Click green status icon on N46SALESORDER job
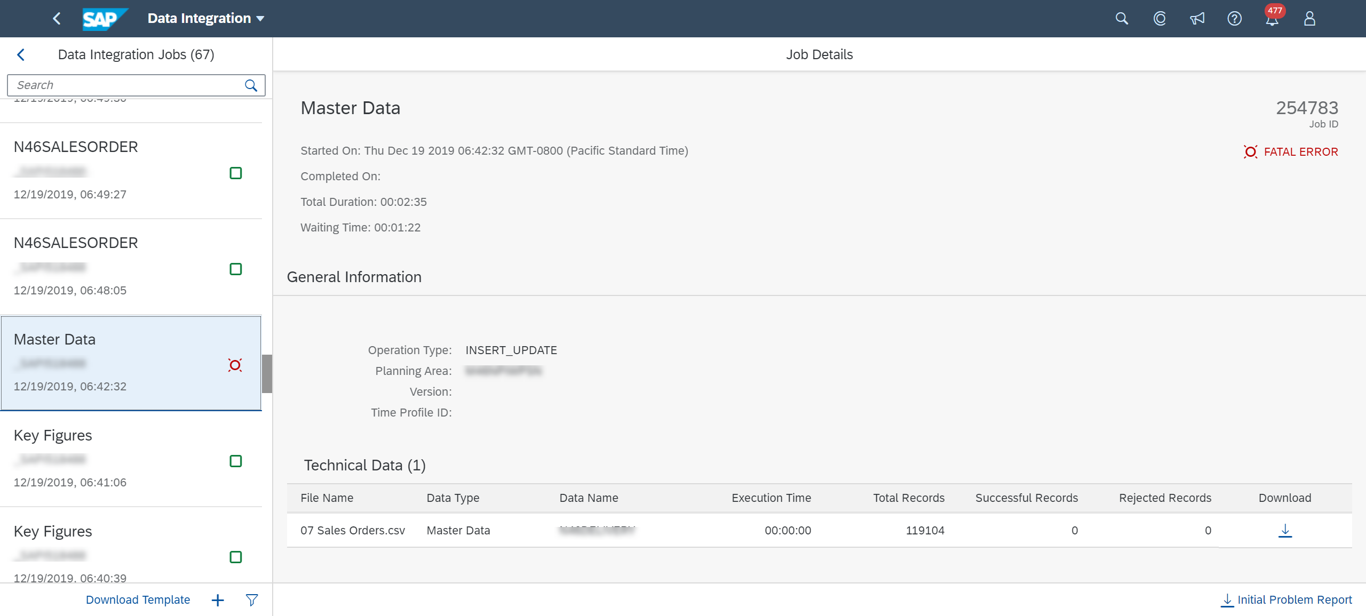The height and width of the screenshot is (616, 1366). (235, 173)
